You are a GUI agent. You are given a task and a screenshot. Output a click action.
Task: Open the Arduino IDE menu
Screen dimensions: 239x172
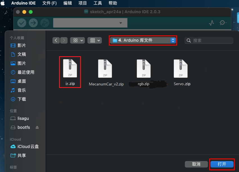point(23,3)
